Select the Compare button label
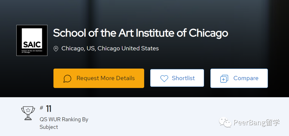Screen dimensions: 289x136 pos(246,78)
